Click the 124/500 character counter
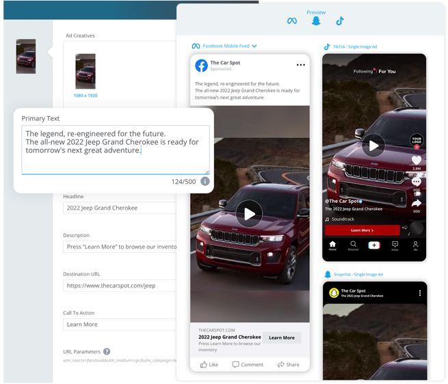The width and height of the screenshot is (448, 384). point(183,182)
